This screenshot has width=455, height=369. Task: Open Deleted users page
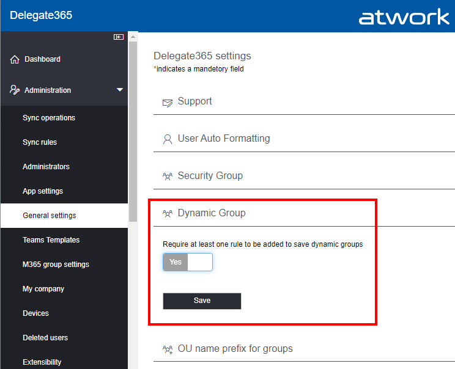(45, 338)
